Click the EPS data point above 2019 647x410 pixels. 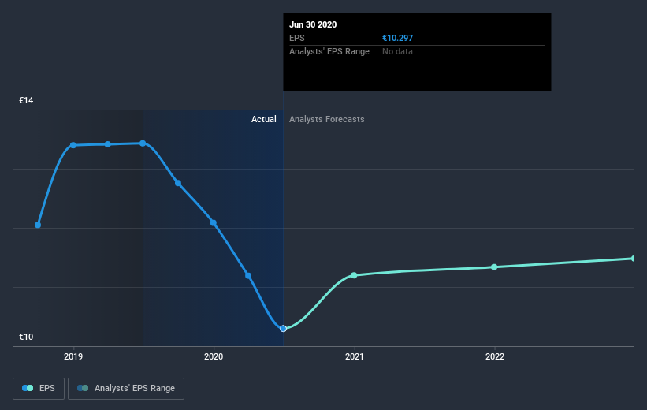[73, 145]
